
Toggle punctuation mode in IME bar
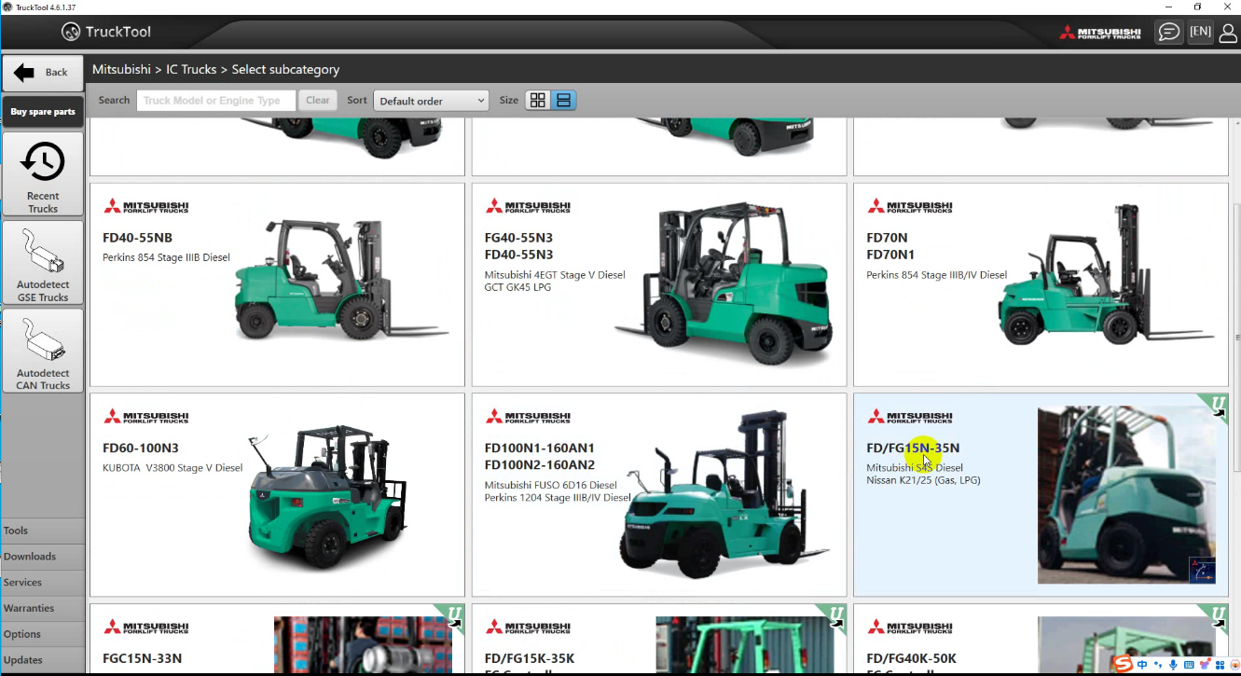tap(1157, 664)
